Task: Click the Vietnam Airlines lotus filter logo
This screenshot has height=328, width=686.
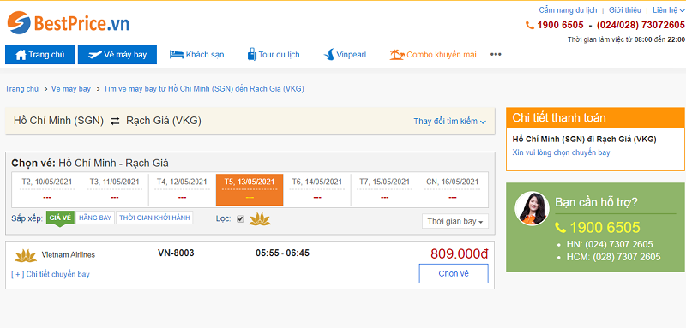Action: [260, 219]
